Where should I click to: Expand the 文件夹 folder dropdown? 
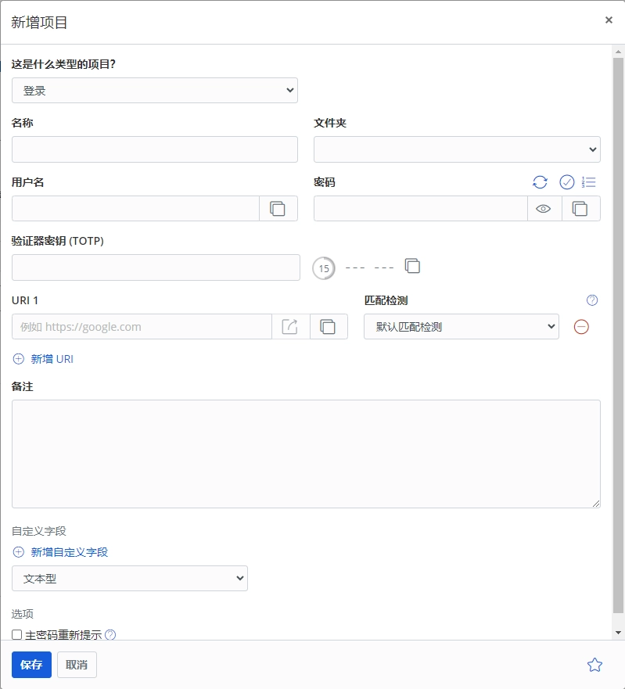[457, 149]
